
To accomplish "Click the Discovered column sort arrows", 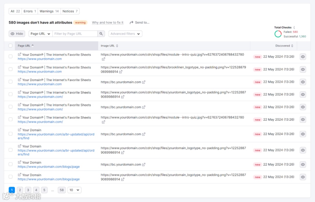I will tap(292, 46).
